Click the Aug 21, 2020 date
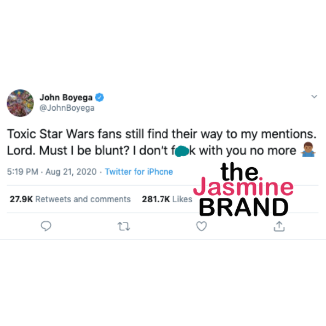326x326 pixels. tap(71, 171)
